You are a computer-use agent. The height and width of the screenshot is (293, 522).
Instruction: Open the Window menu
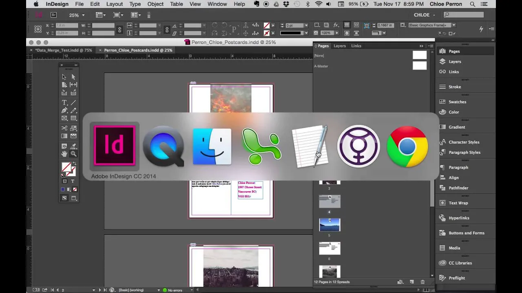coord(217,4)
